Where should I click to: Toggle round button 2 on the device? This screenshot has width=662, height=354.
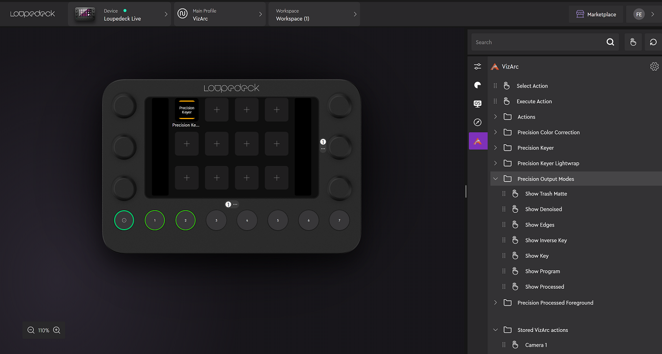pos(185,220)
